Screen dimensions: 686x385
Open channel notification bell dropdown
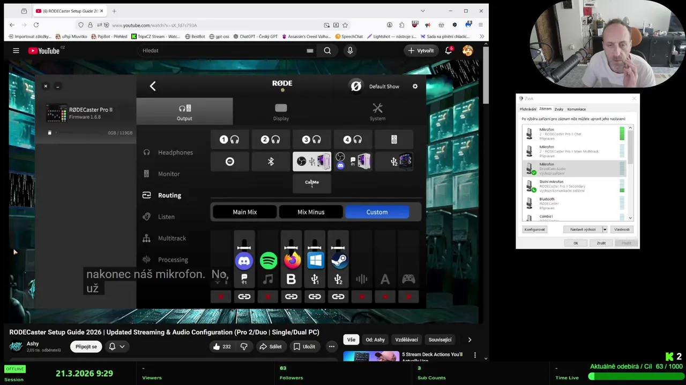point(116,346)
